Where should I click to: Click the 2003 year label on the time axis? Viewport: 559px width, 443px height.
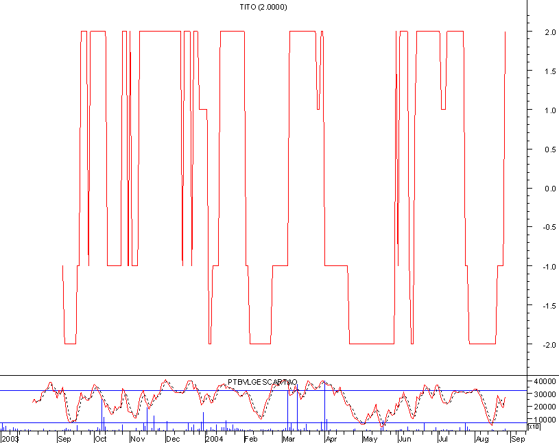[x=10, y=439]
